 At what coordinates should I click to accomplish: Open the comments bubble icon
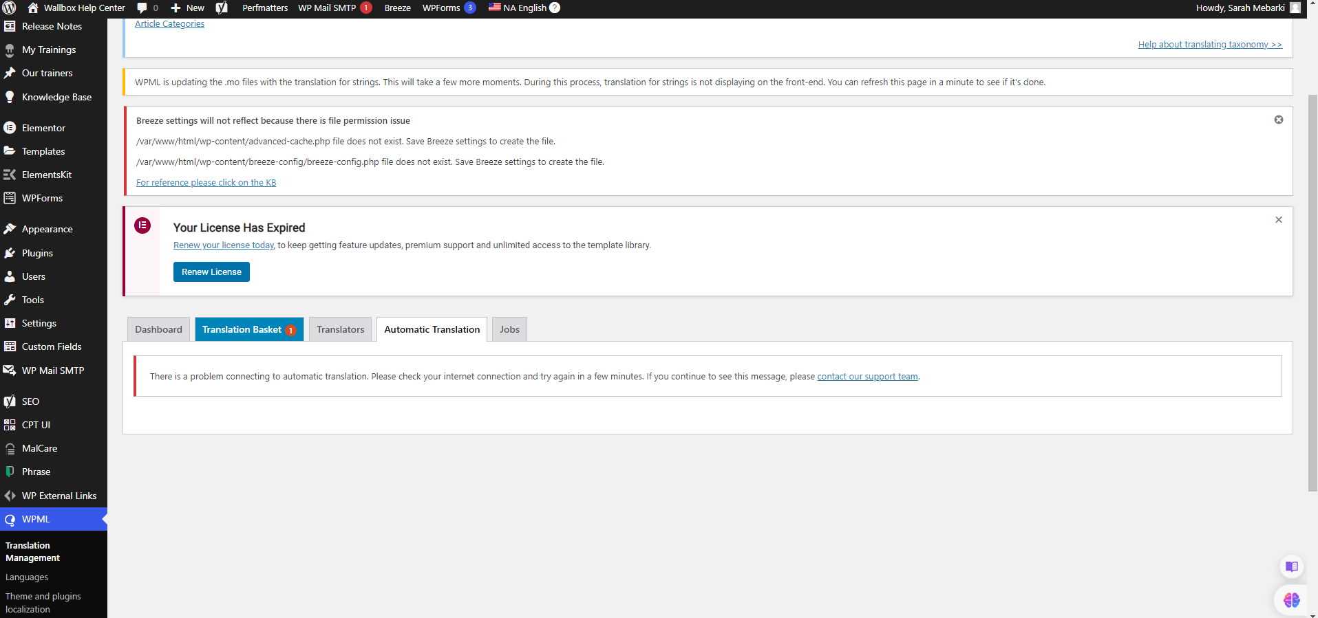(142, 8)
